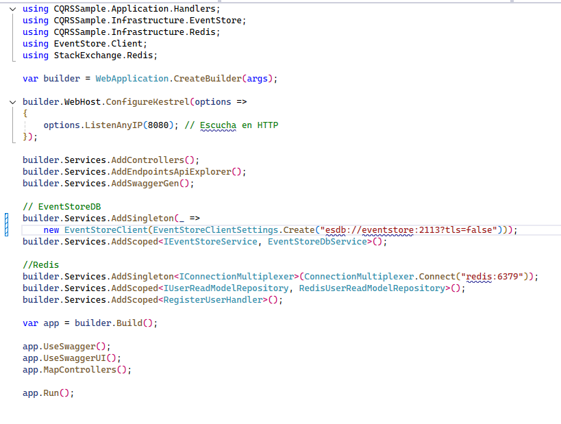Viewport: 561px width, 424px height.
Task: Click 'AddControllers' method call
Action: click(147, 160)
